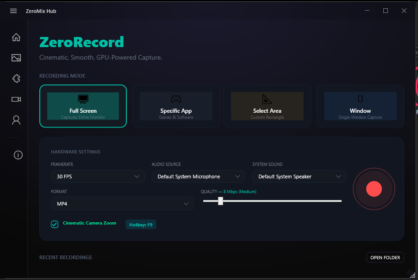
Task: Click the info icon at sidebar bottom
Action: tap(18, 155)
